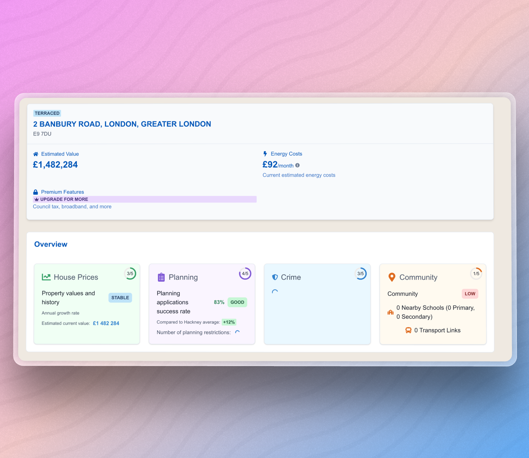This screenshot has height=458, width=529.
Task: Click 'Property values and history' text
Action: [68, 298]
